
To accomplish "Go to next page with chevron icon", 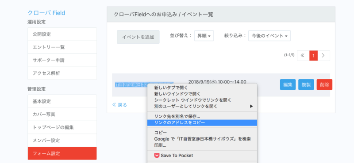I will (x=323, y=56).
